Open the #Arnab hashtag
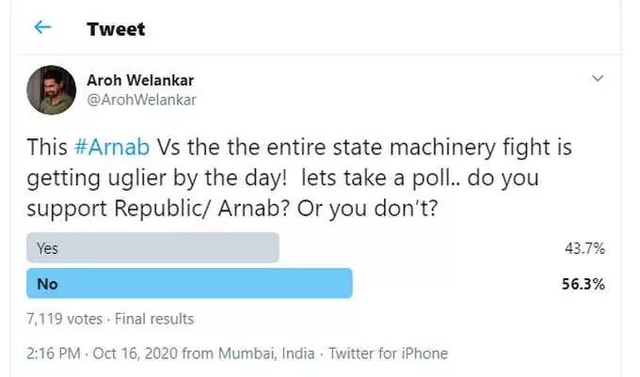 112,147
